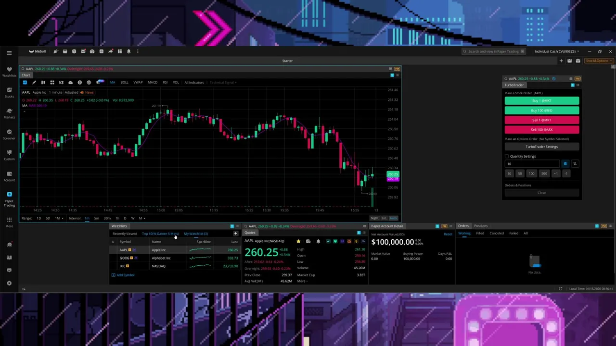Switch to Top 10 % Gainer 5 Mins tab
Viewport: 616px width, 346px height.
coord(160,234)
